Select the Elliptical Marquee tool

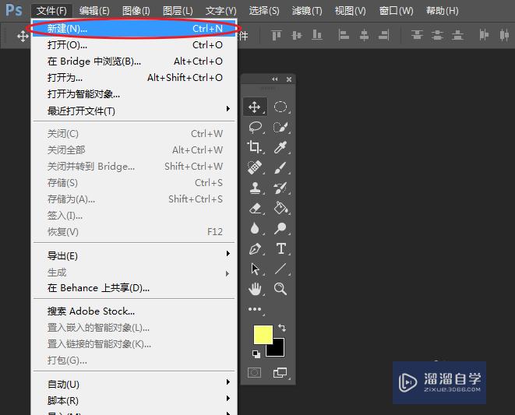pyautogui.click(x=280, y=107)
